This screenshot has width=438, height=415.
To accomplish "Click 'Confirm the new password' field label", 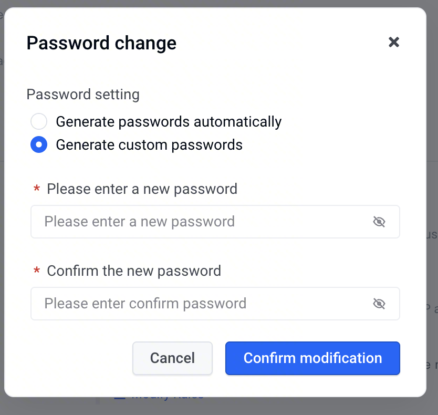I will (134, 271).
